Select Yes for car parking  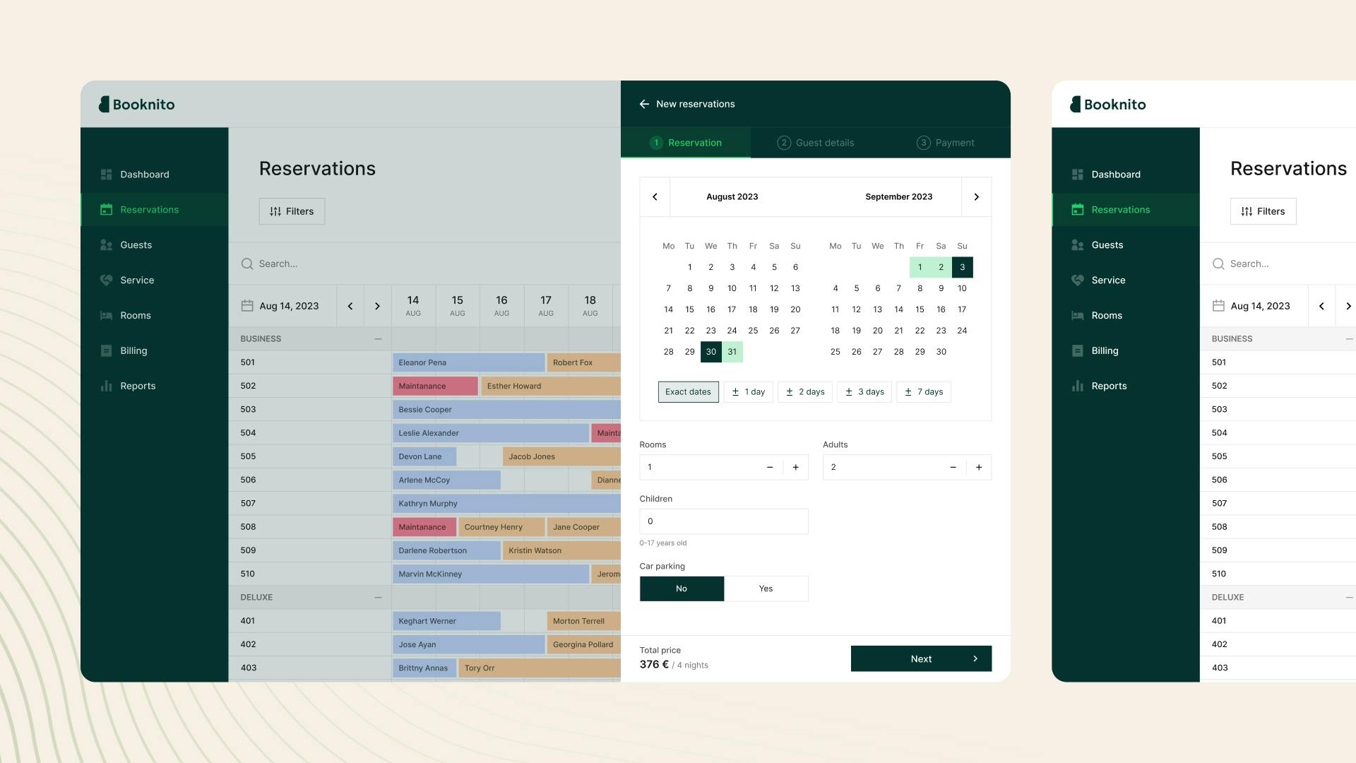pyautogui.click(x=766, y=588)
